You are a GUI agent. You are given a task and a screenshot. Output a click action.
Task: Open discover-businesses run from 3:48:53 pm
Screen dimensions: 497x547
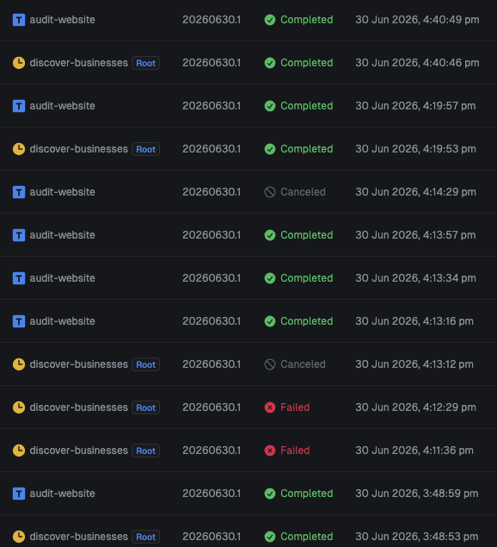click(x=79, y=537)
